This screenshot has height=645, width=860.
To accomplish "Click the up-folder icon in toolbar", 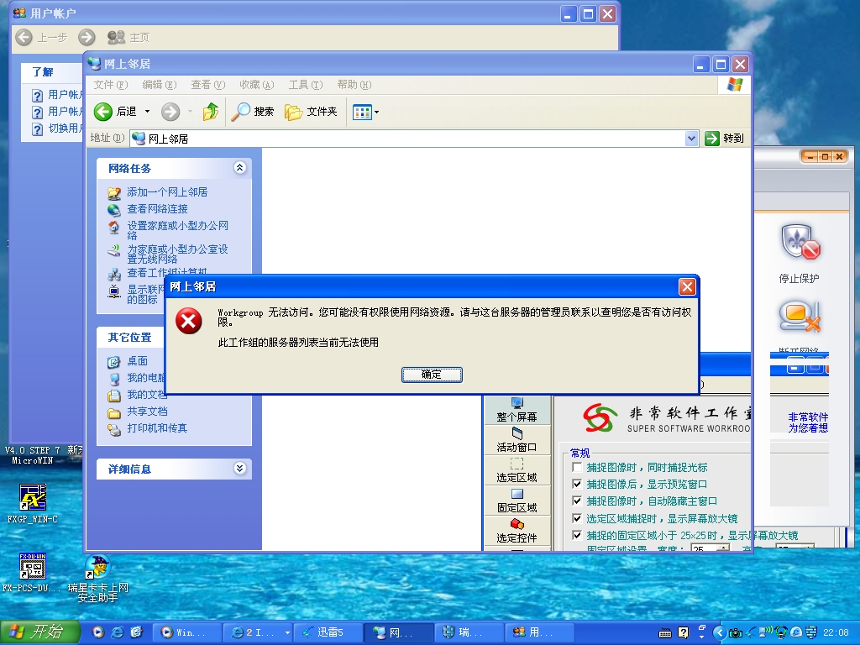I will pos(211,112).
